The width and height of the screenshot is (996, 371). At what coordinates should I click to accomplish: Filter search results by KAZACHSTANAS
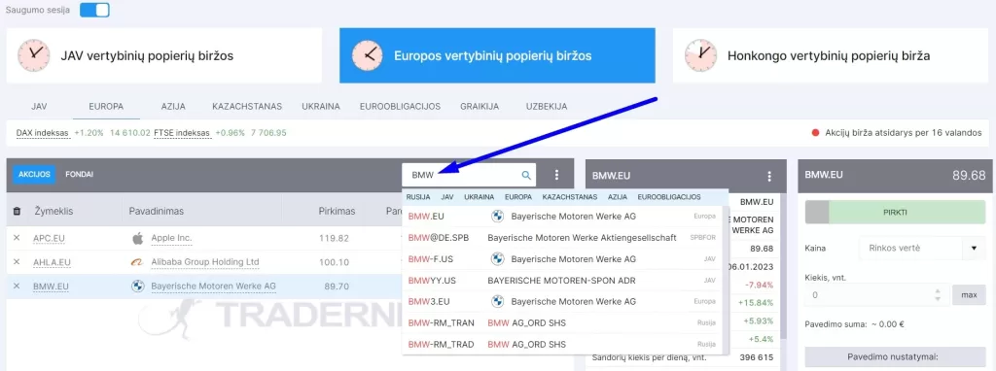(570, 197)
